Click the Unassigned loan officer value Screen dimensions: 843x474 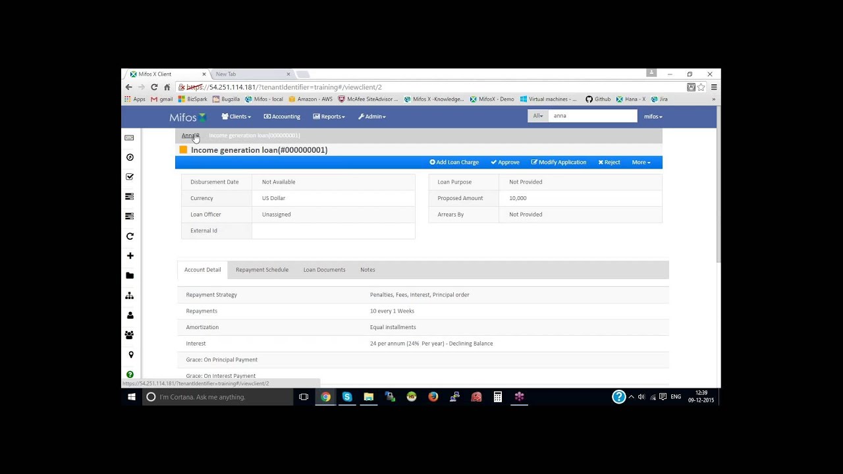click(276, 215)
